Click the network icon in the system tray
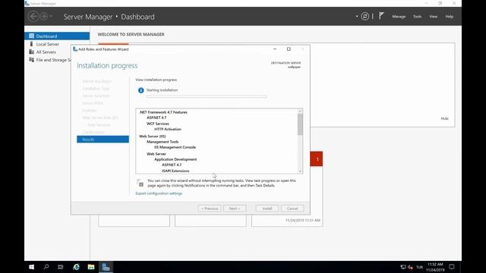Screen dimensions: 486x273 [x=403, y=267]
